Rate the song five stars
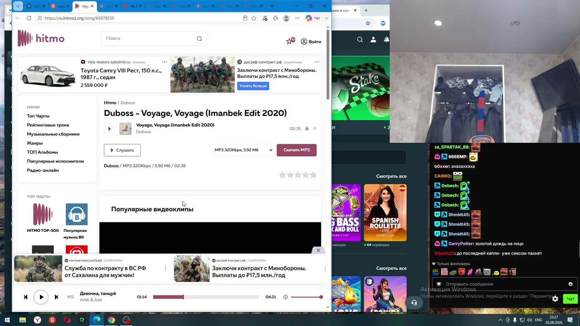The image size is (580, 326). coord(313,175)
